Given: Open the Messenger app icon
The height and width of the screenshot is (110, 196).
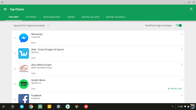Looking at the screenshot, I should [x=24, y=38].
